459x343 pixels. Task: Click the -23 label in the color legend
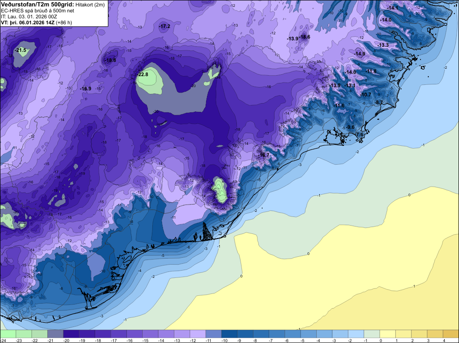[19, 340]
